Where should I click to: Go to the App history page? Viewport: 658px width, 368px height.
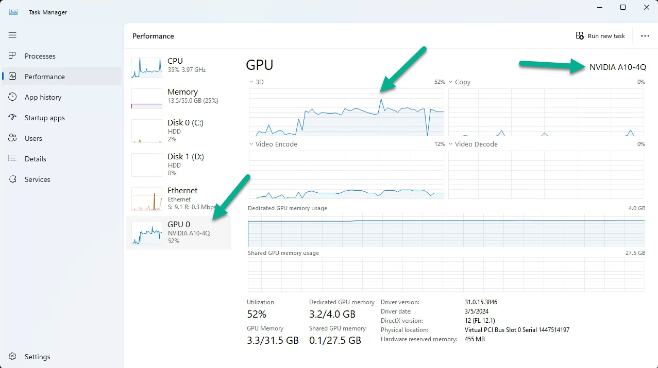click(43, 97)
